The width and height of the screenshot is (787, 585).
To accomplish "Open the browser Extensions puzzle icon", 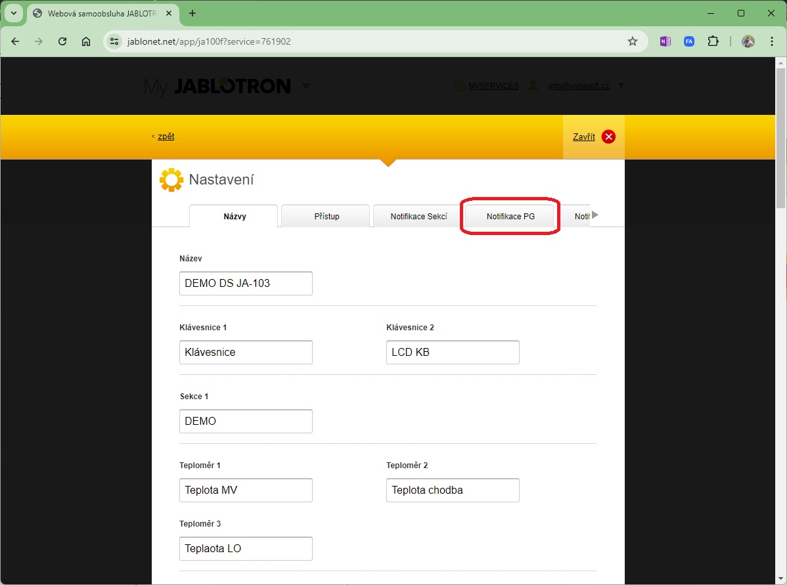I will point(713,41).
